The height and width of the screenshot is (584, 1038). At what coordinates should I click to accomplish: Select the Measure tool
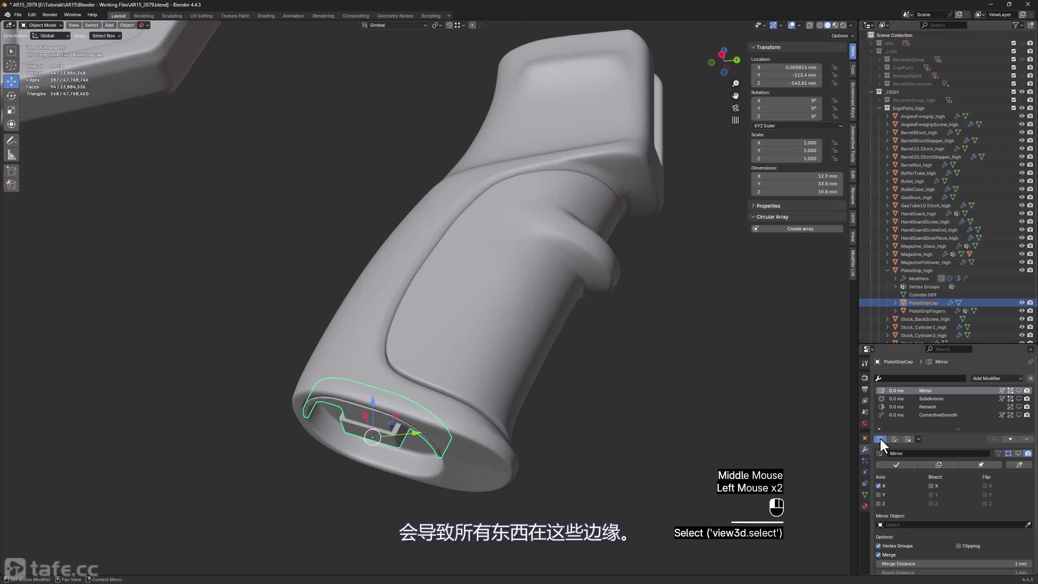(11, 155)
